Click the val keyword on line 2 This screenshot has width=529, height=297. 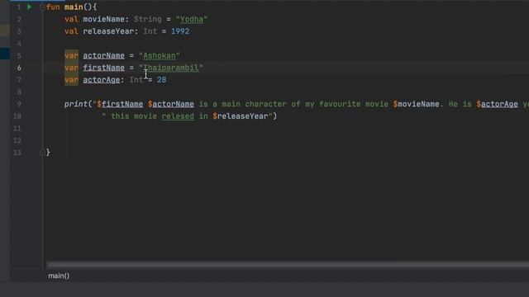(71, 19)
